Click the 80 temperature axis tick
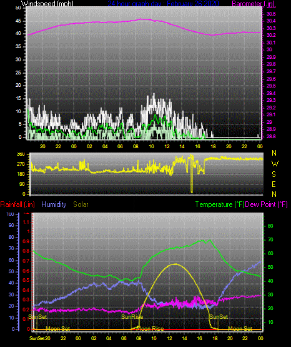291x347 pixels. pyautogui.click(x=270, y=226)
